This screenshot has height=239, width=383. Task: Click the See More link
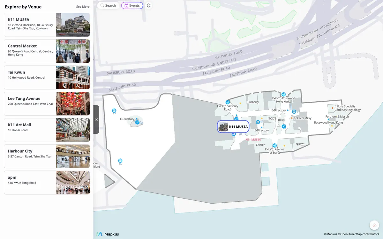coord(83,7)
